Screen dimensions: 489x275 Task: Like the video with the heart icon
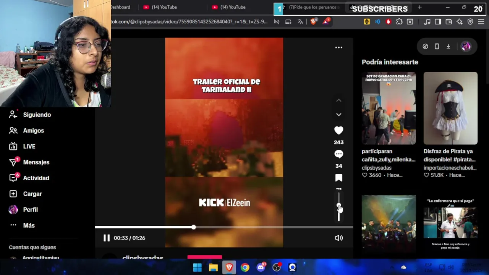point(338,130)
